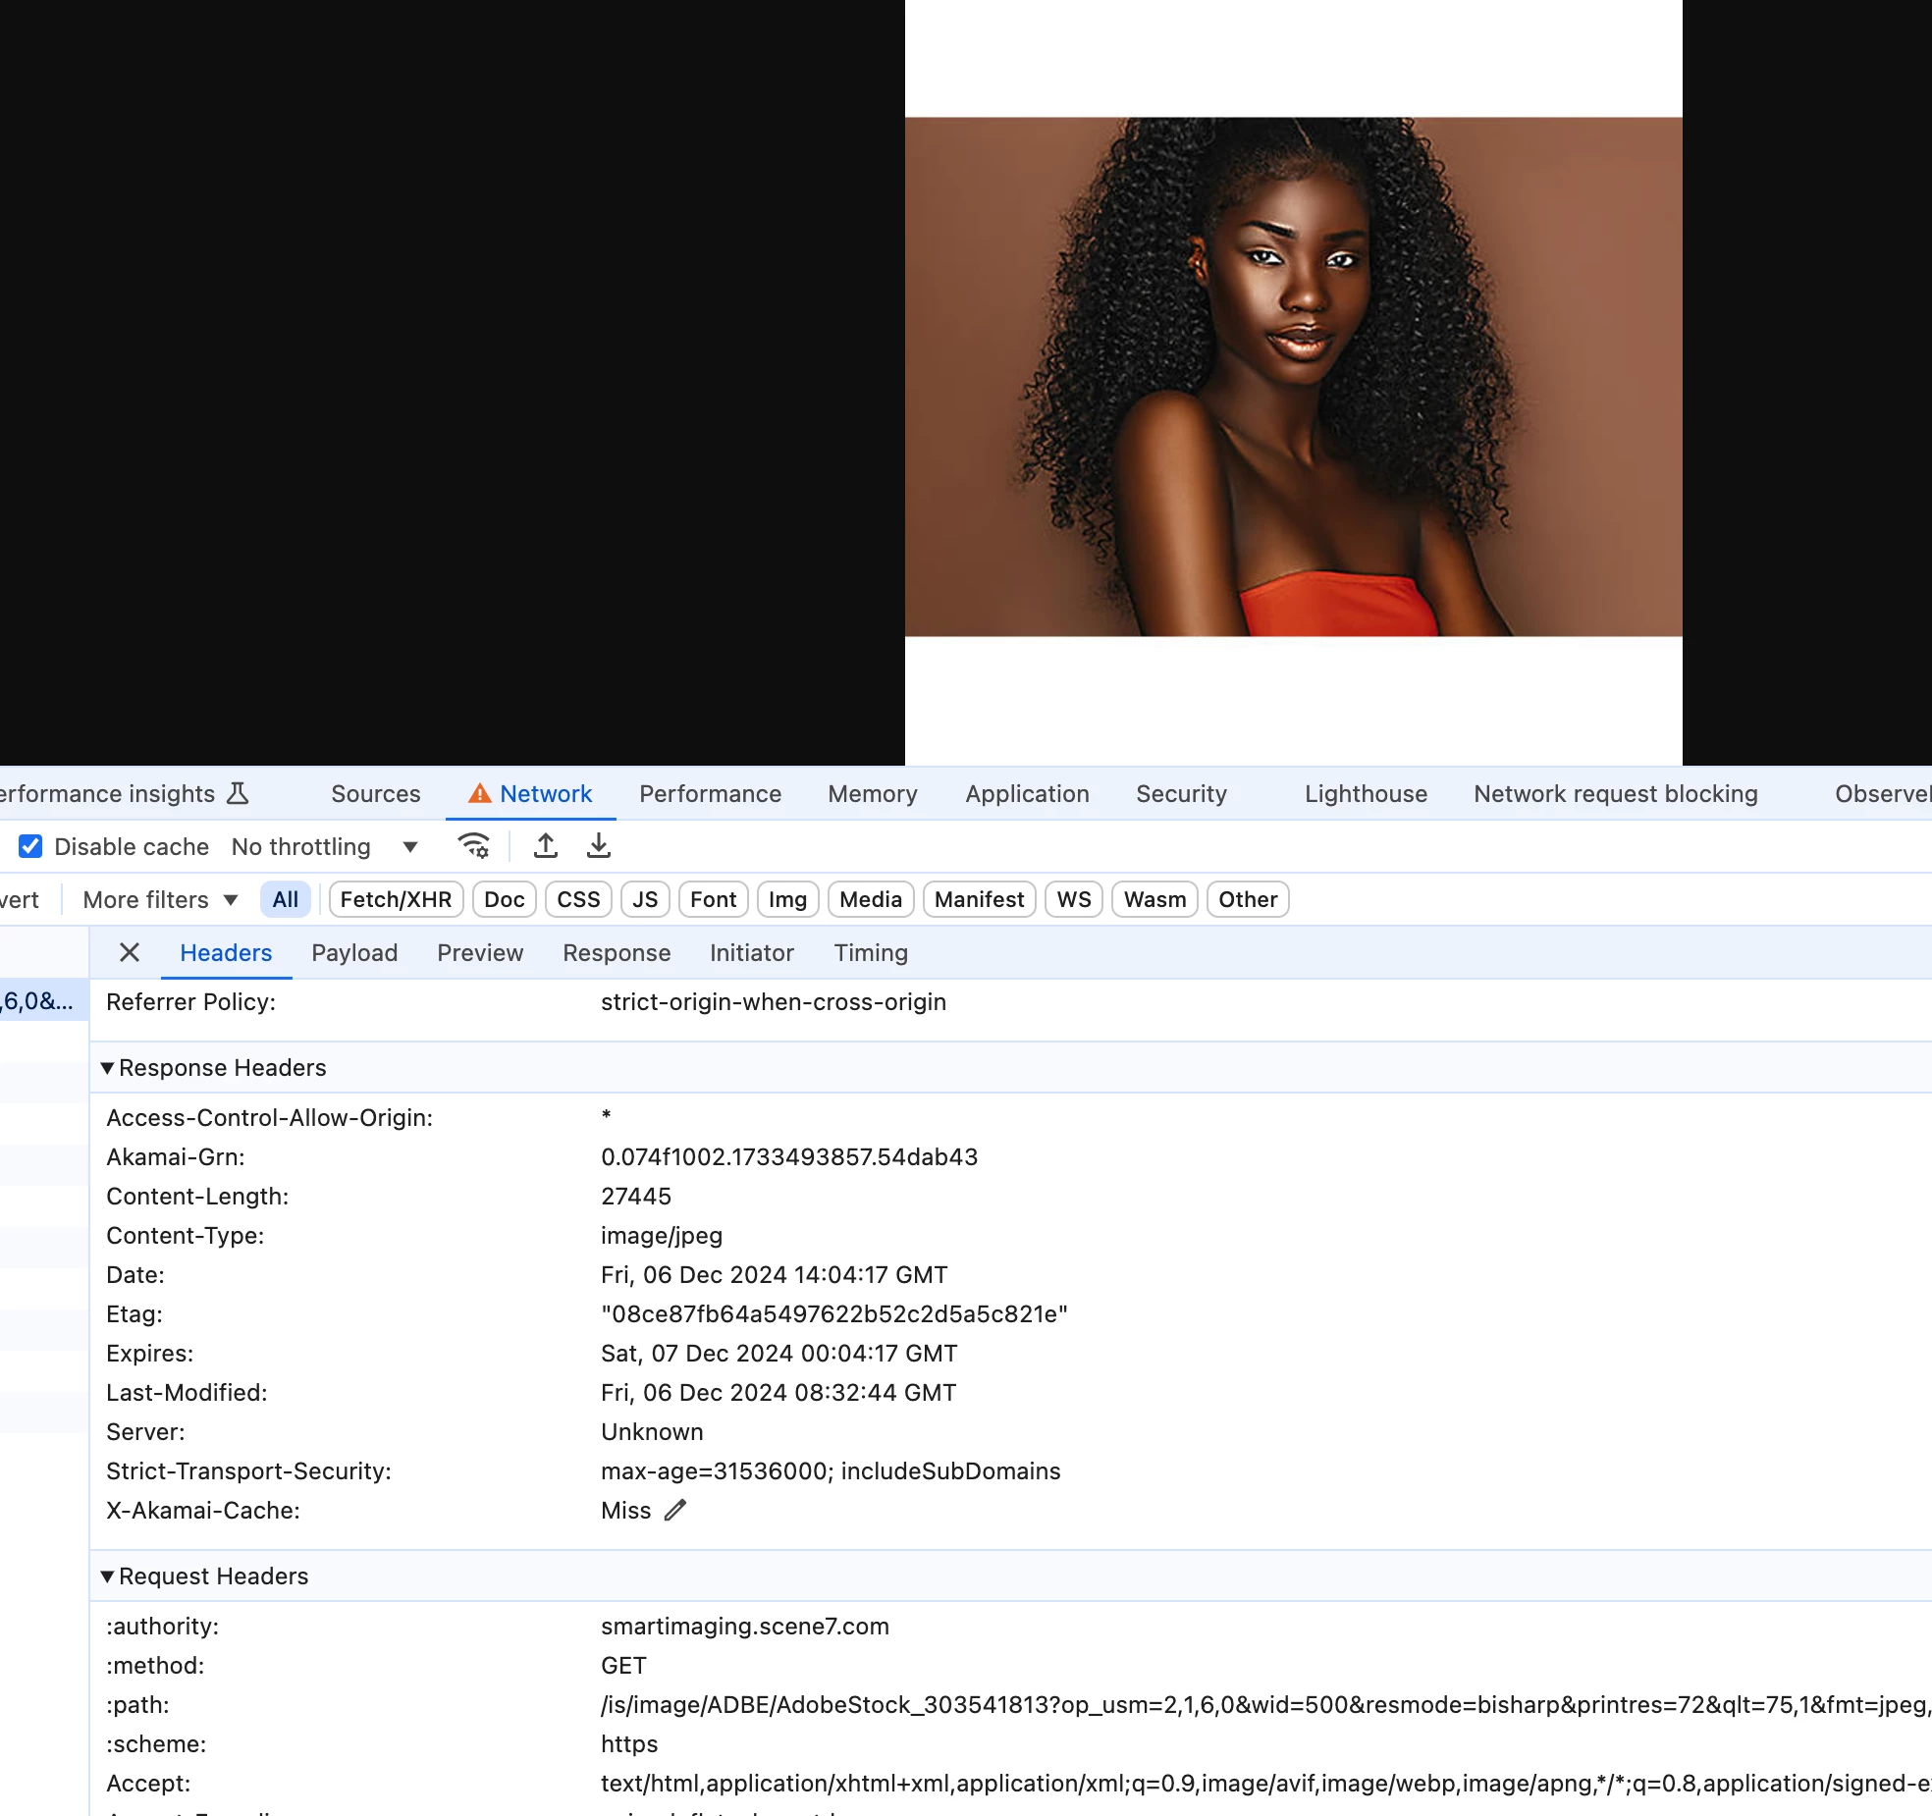Screen dimensions: 1932x1816
Task: Click the Timing tab
Action: pos(871,952)
